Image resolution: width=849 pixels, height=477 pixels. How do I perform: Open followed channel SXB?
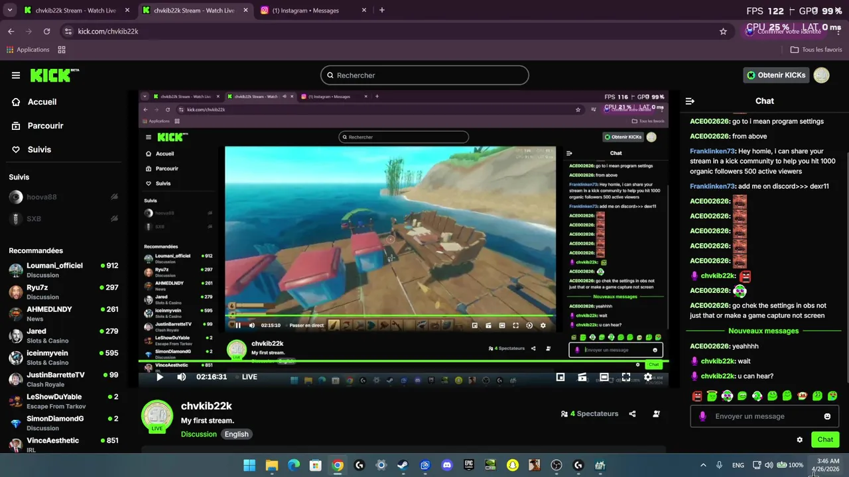tap(63, 219)
